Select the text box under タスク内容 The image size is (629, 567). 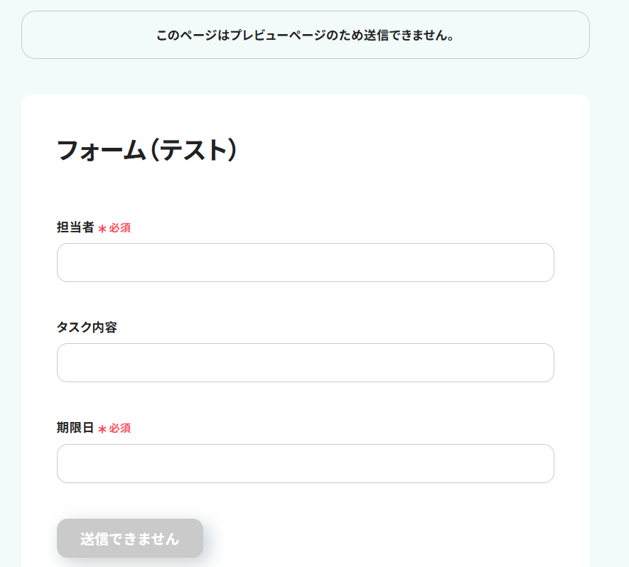(x=305, y=363)
